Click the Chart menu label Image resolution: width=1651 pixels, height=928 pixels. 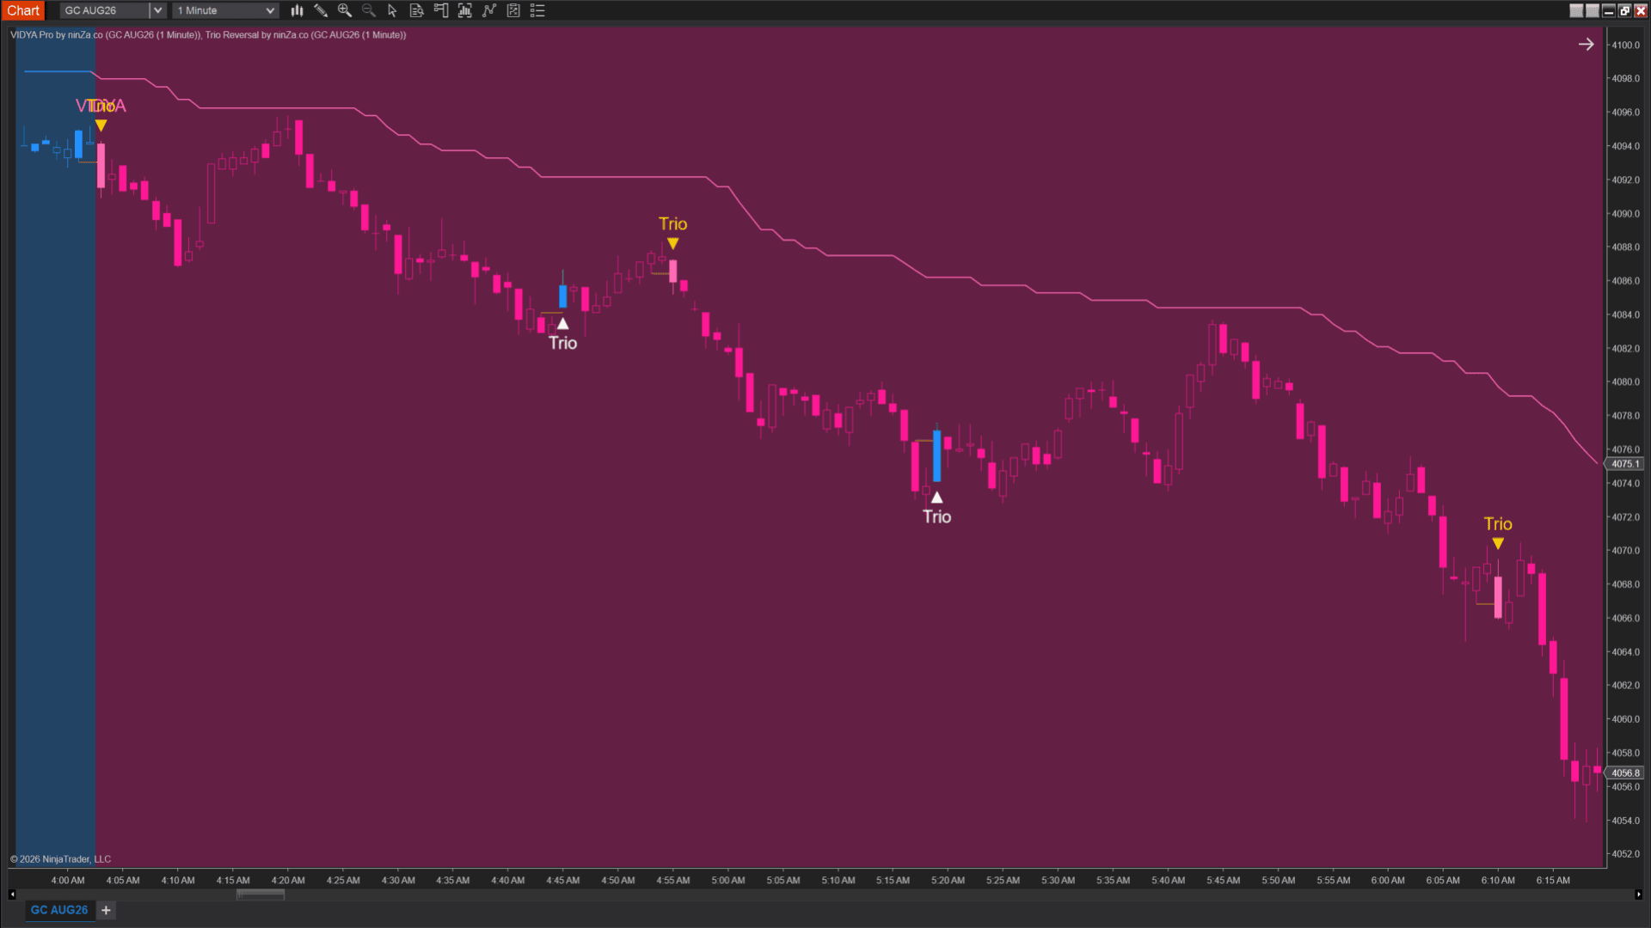(x=23, y=10)
